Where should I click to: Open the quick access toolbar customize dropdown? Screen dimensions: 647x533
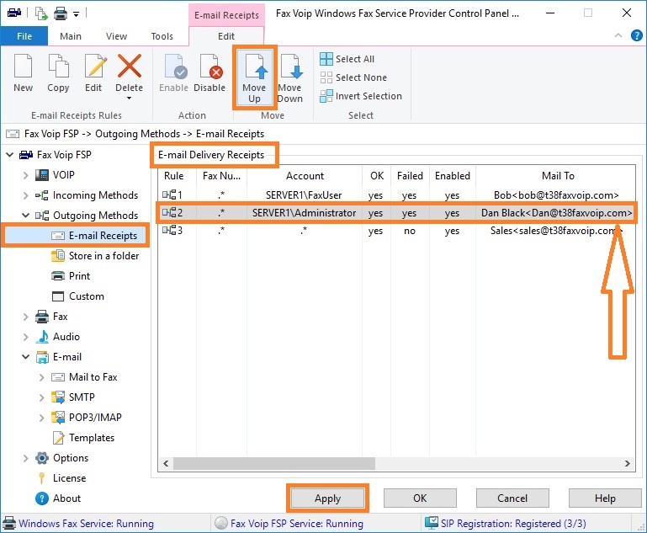[x=76, y=14]
